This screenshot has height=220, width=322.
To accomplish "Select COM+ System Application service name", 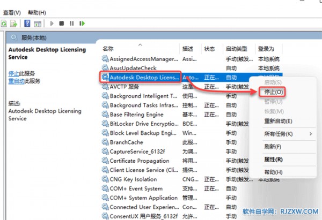I will 143,198.
